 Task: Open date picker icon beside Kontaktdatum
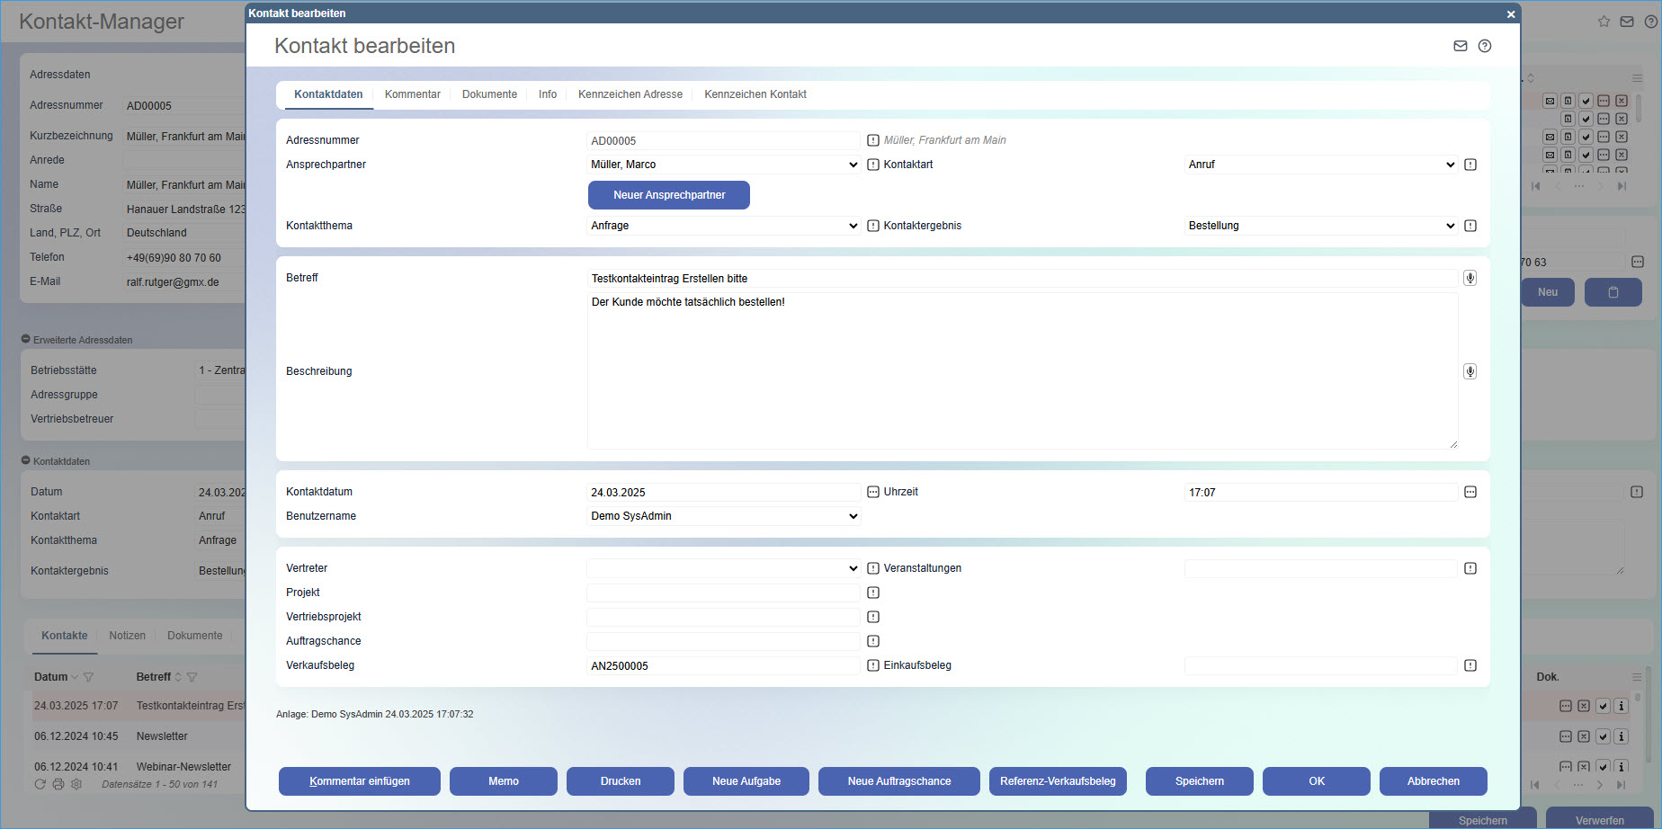click(872, 492)
